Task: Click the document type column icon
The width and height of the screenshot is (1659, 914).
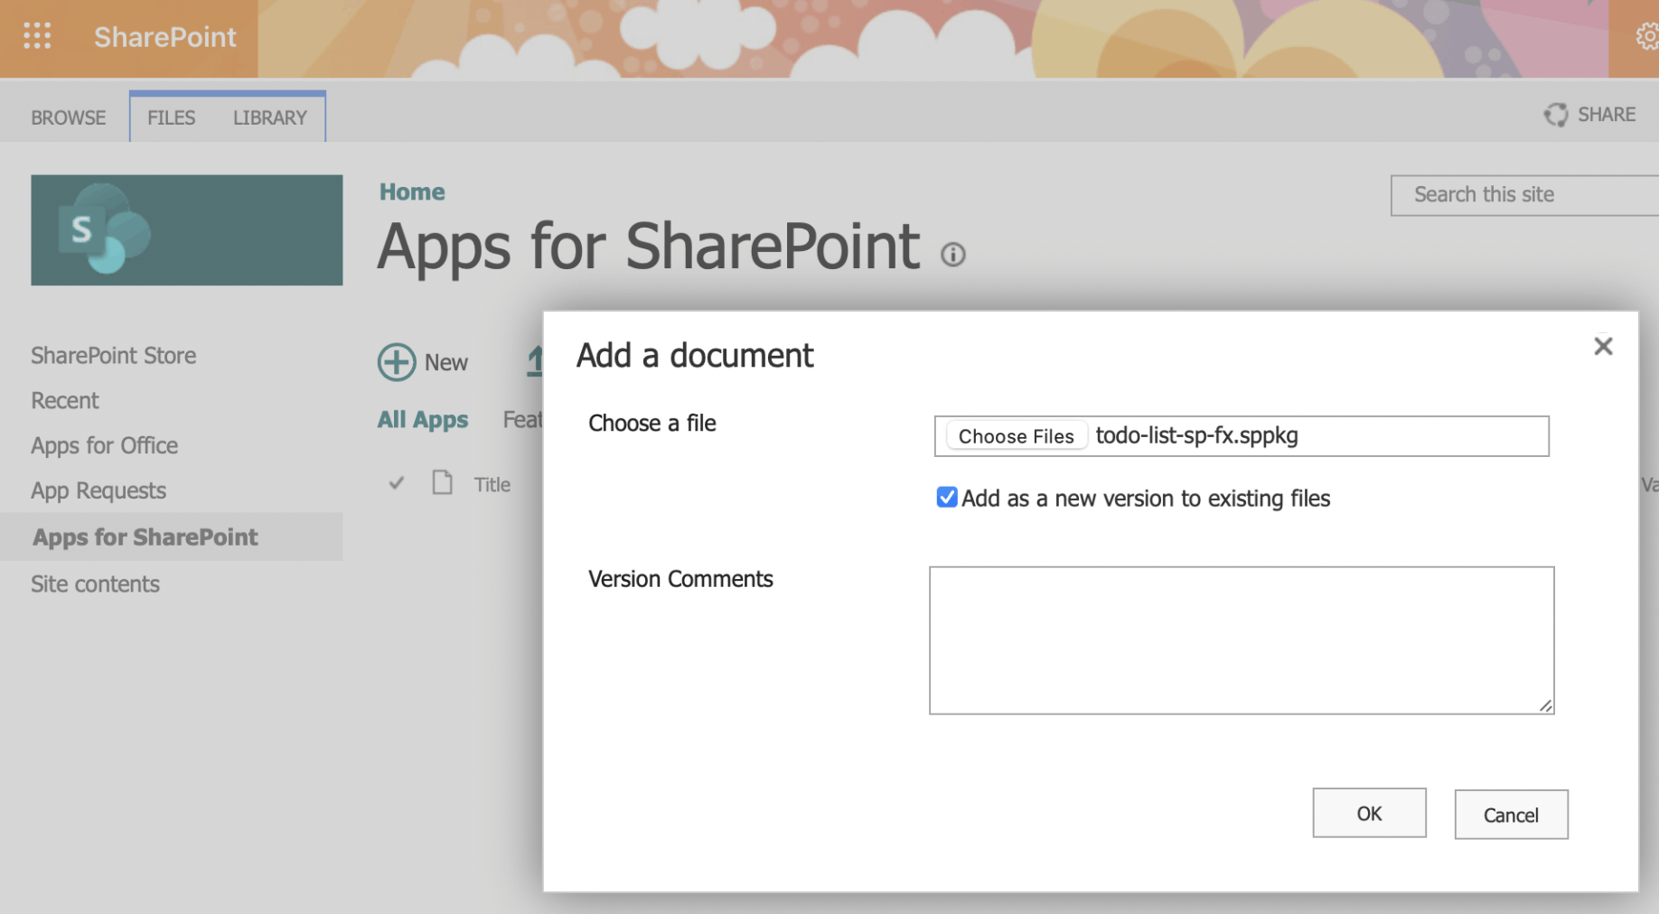Action: point(442,483)
